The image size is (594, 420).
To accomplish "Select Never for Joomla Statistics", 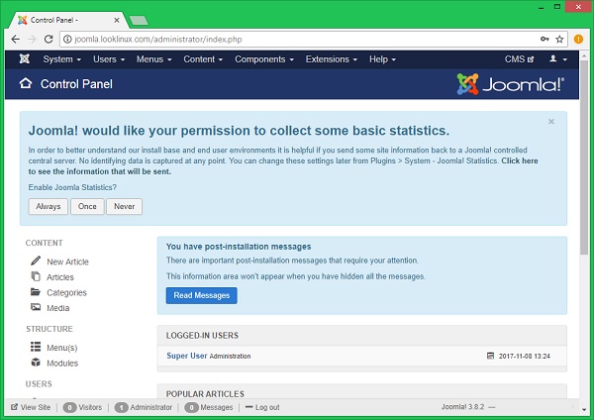I will (125, 206).
